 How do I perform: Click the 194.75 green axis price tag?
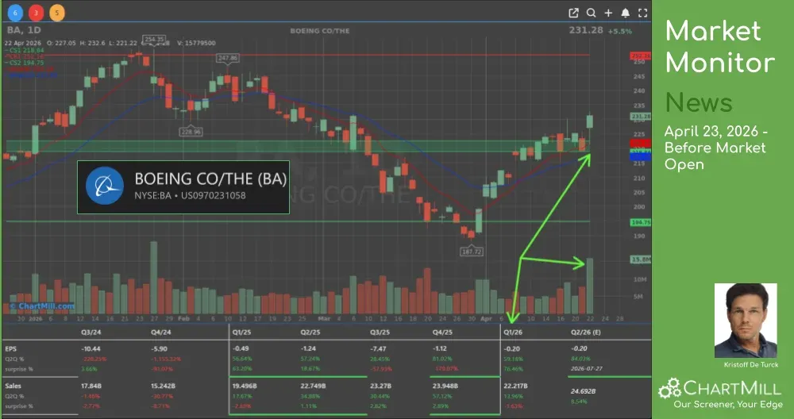coord(641,223)
